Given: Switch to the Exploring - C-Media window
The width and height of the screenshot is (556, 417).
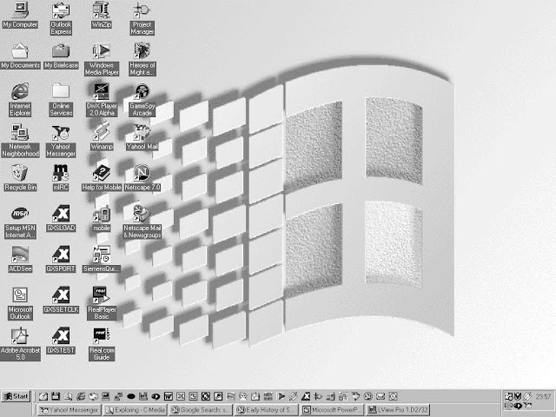Looking at the screenshot, I should click(x=136, y=410).
